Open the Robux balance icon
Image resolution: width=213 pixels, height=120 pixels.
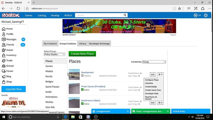pyautogui.click(x=195, y=15)
